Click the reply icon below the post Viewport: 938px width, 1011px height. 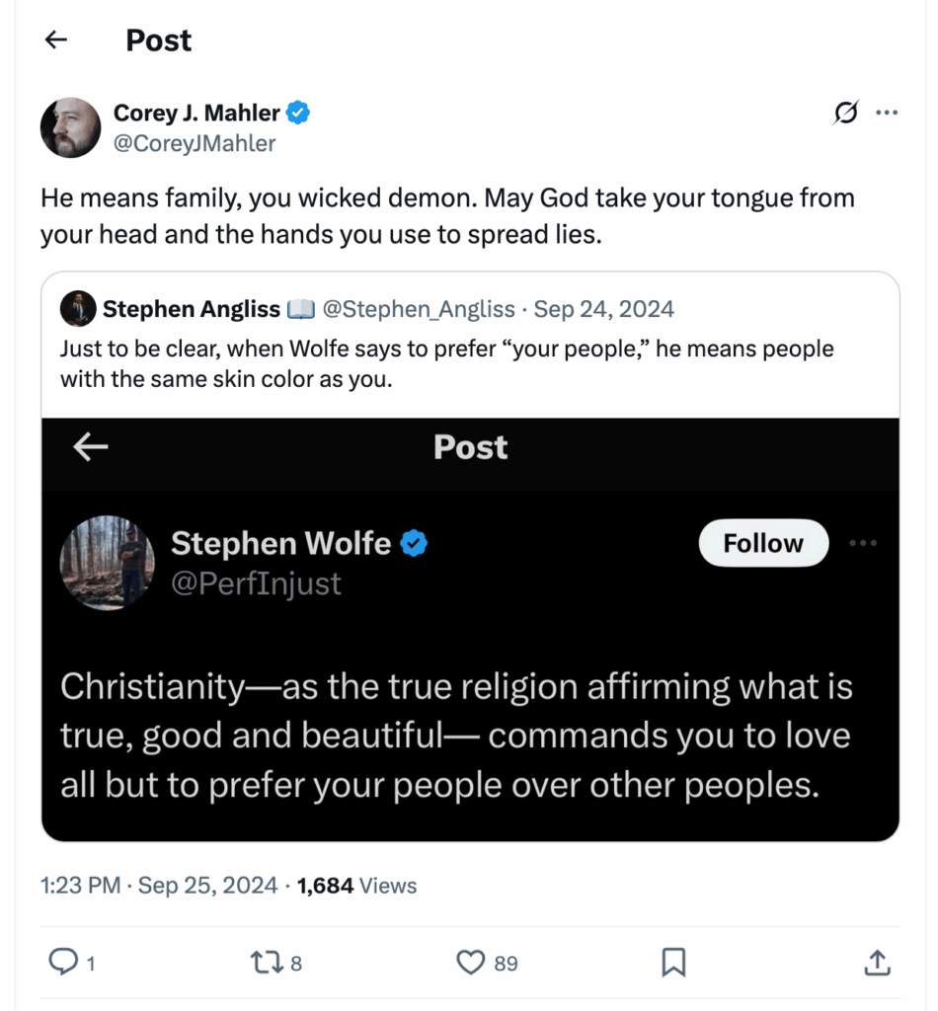click(61, 963)
